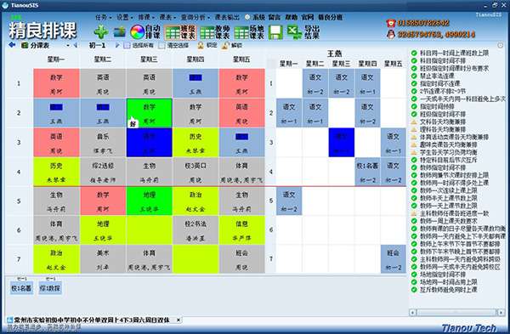The width and height of the screenshot is (510, 334).
Task: Tick the 清空选择 checkbox
Action: click(x=161, y=46)
